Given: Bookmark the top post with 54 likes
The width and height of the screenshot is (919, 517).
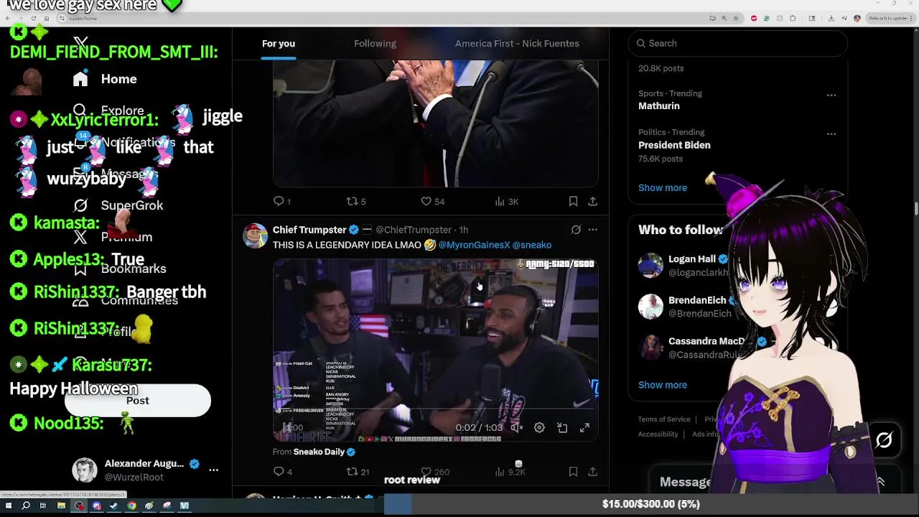Looking at the screenshot, I should pos(573,201).
